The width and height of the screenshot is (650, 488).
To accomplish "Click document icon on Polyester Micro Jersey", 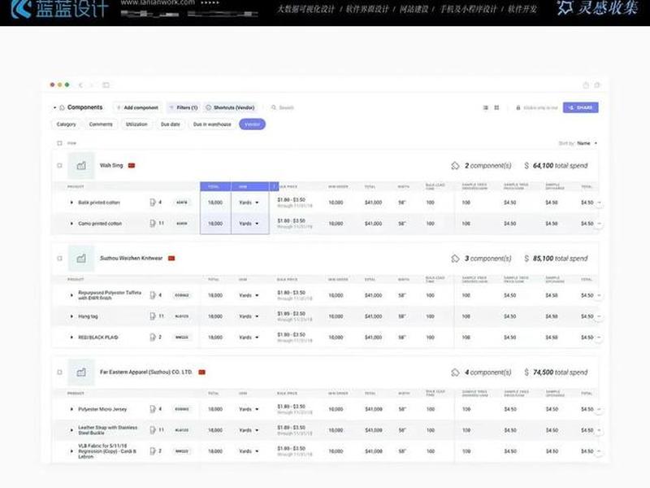I will point(153,409).
